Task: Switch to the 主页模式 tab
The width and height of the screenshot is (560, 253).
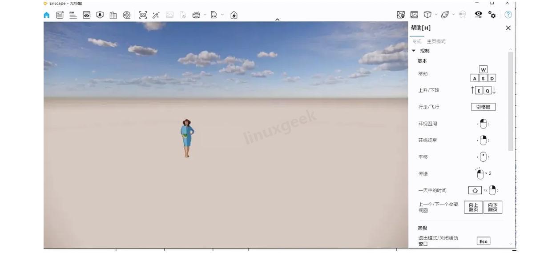Action: 436,41
